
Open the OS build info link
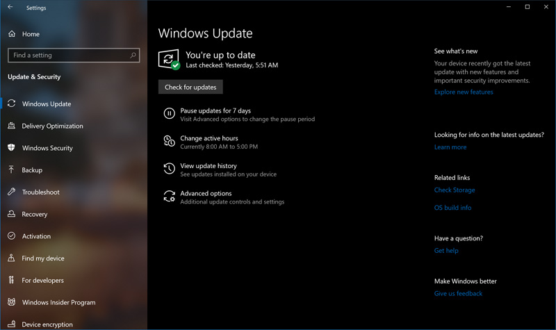[452, 208]
